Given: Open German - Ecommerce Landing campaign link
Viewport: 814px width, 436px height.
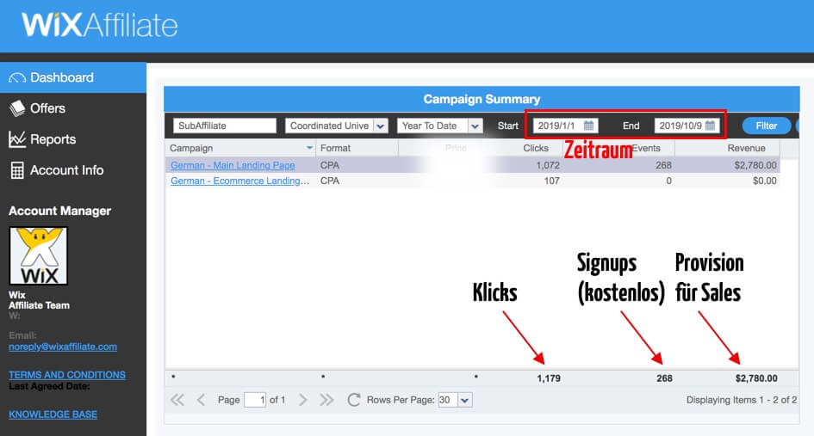Looking at the screenshot, I should (239, 181).
